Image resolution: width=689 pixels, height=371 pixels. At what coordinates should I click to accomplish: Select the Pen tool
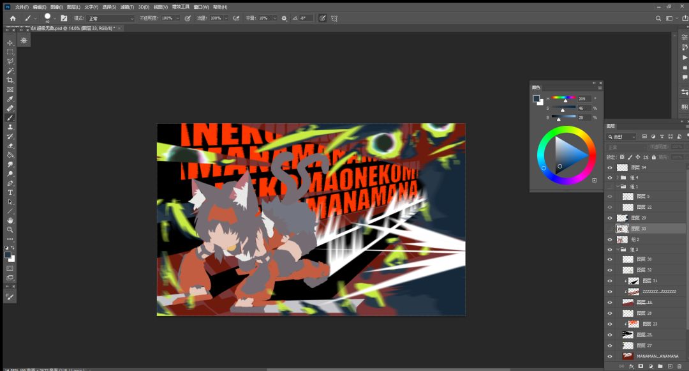(x=10, y=183)
